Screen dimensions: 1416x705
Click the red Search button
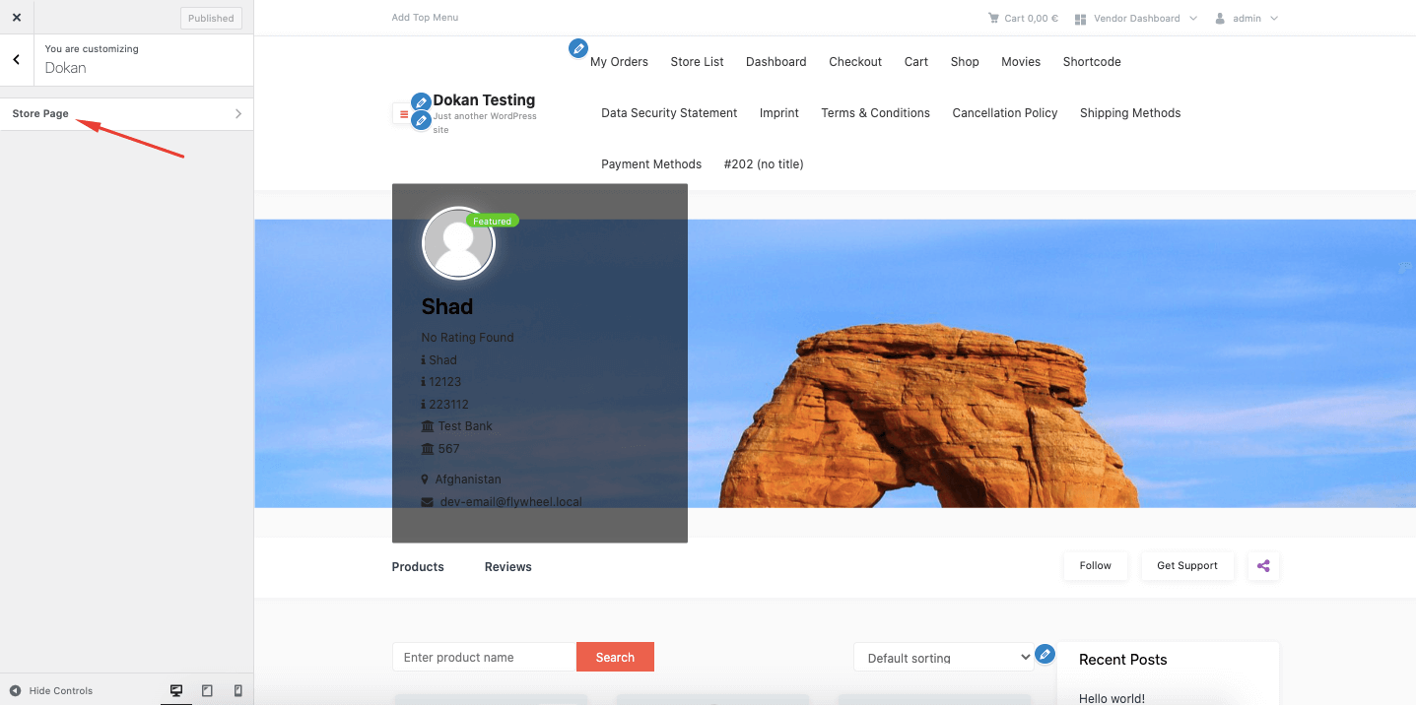[x=615, y=658]
